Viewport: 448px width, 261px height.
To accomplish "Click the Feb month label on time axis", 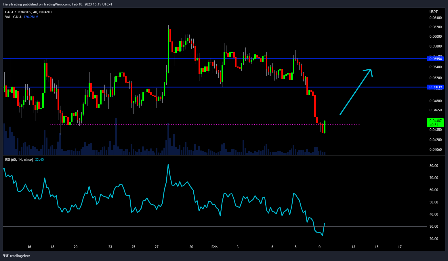I will (214, 247).
